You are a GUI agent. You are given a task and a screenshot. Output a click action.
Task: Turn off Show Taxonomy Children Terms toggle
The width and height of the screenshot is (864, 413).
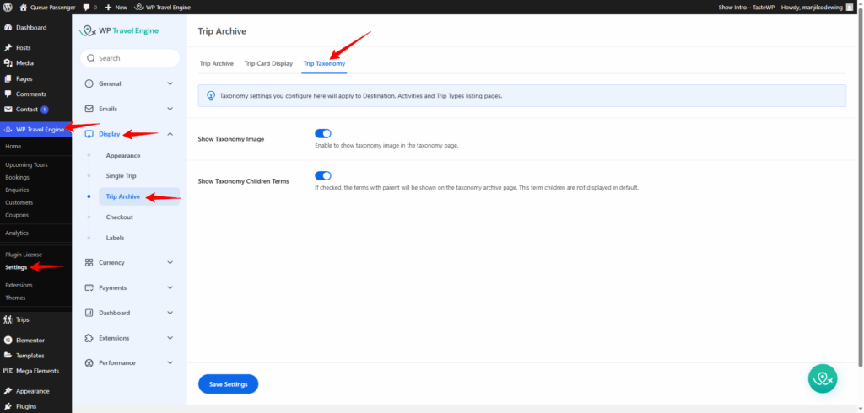click(323, 175)
